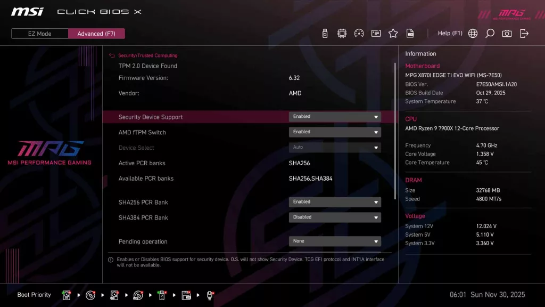
Task: Turn off the AMD fTPM Switch
Action: point(335,132)
